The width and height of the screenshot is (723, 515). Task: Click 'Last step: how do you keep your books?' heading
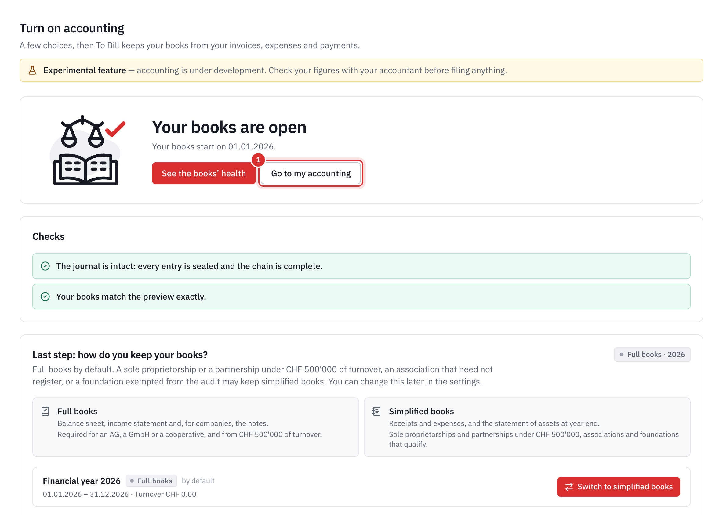pyautogui.click(x=120, y=355)
